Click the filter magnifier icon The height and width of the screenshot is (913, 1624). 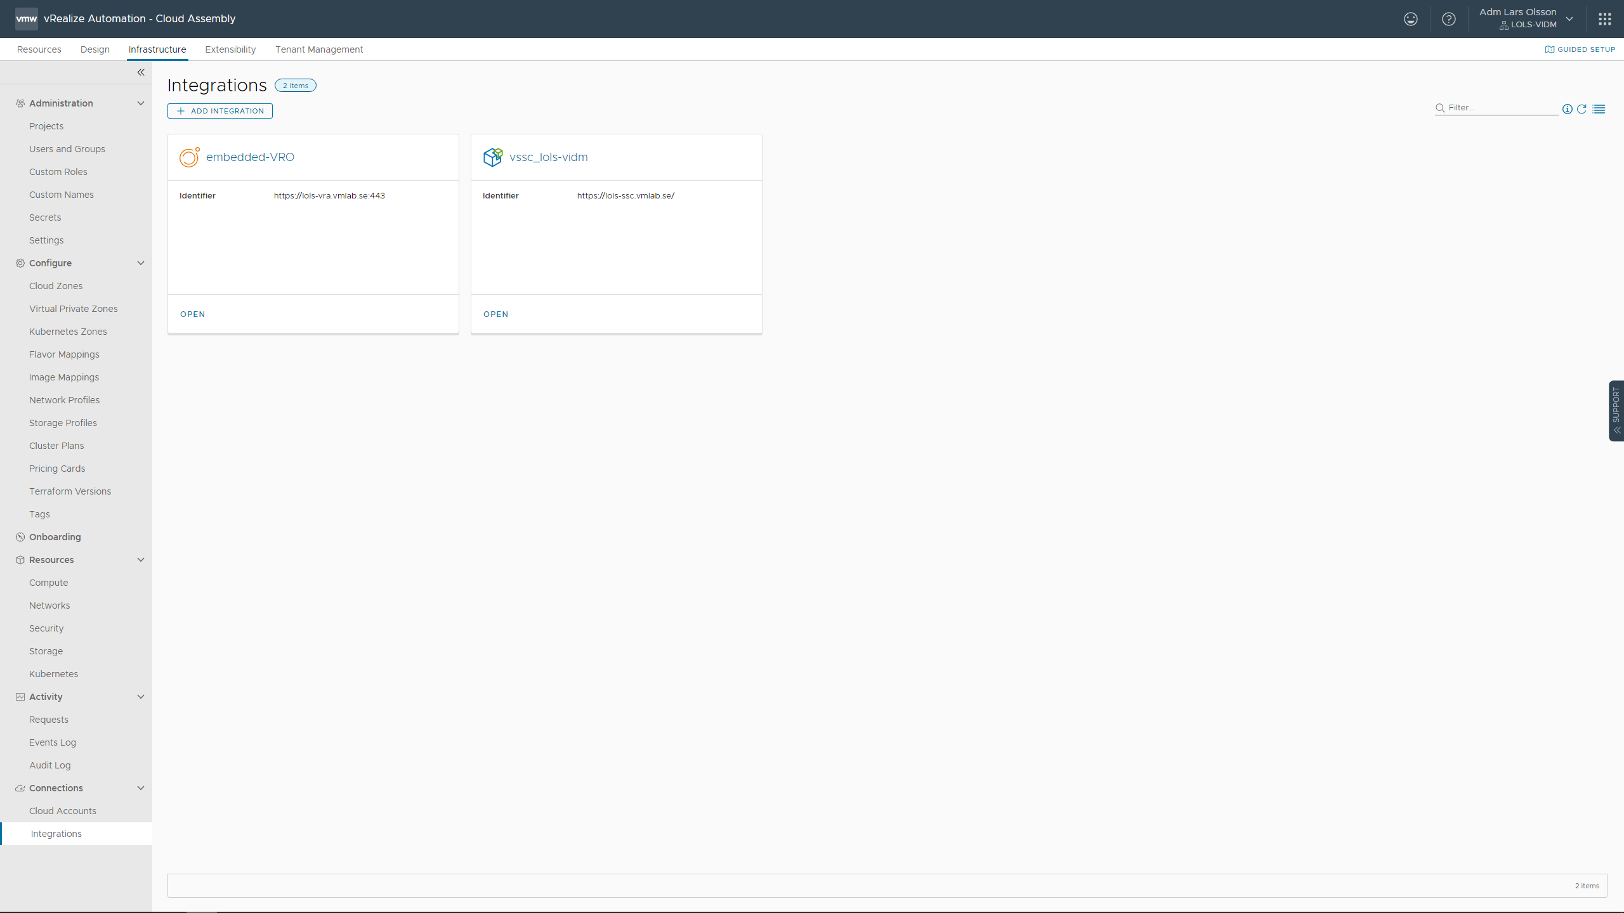point(1440,108)
